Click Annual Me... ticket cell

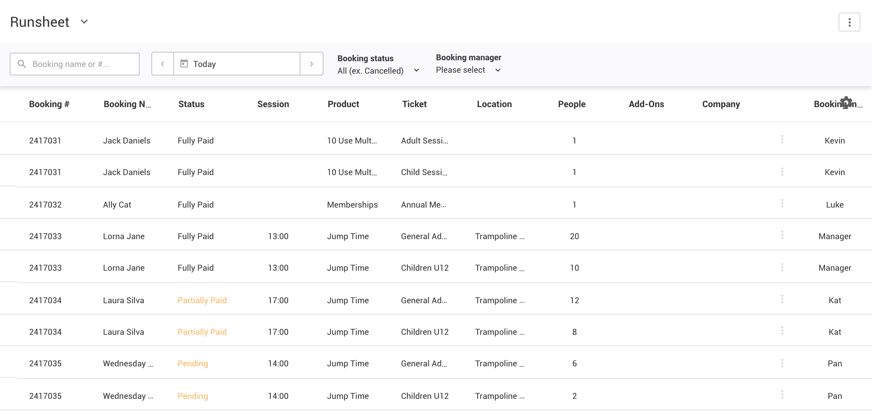pos(424,205)
